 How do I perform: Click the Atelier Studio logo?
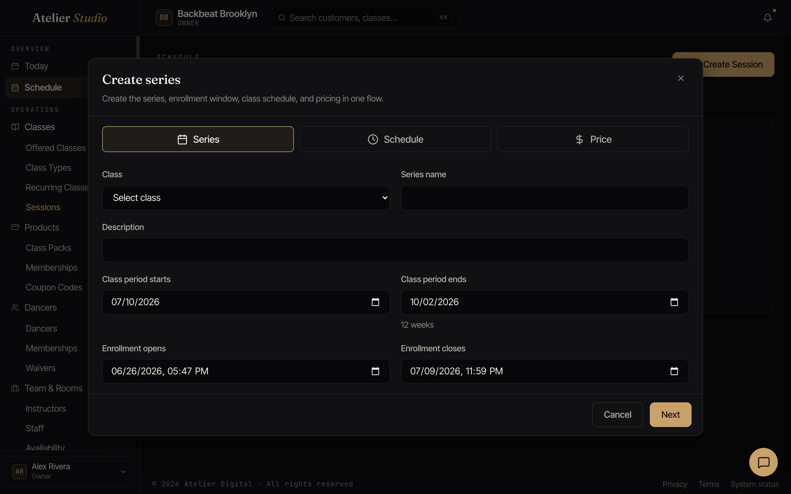(69, 18)
